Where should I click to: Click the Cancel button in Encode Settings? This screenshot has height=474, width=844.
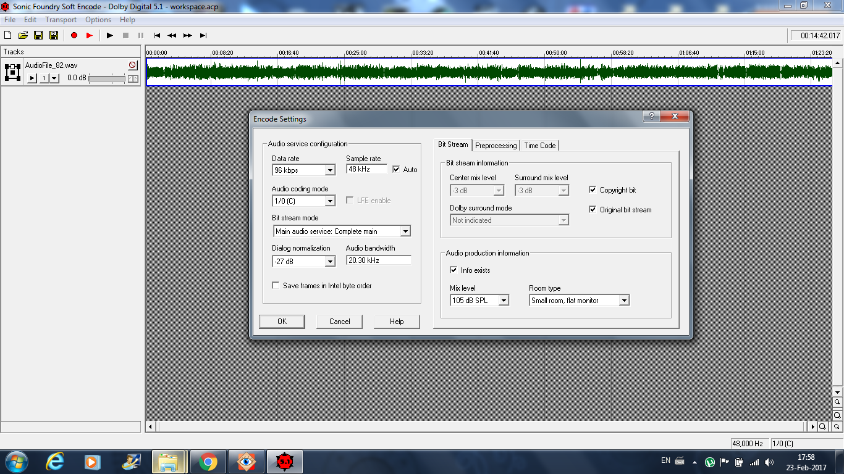(339, 322)
